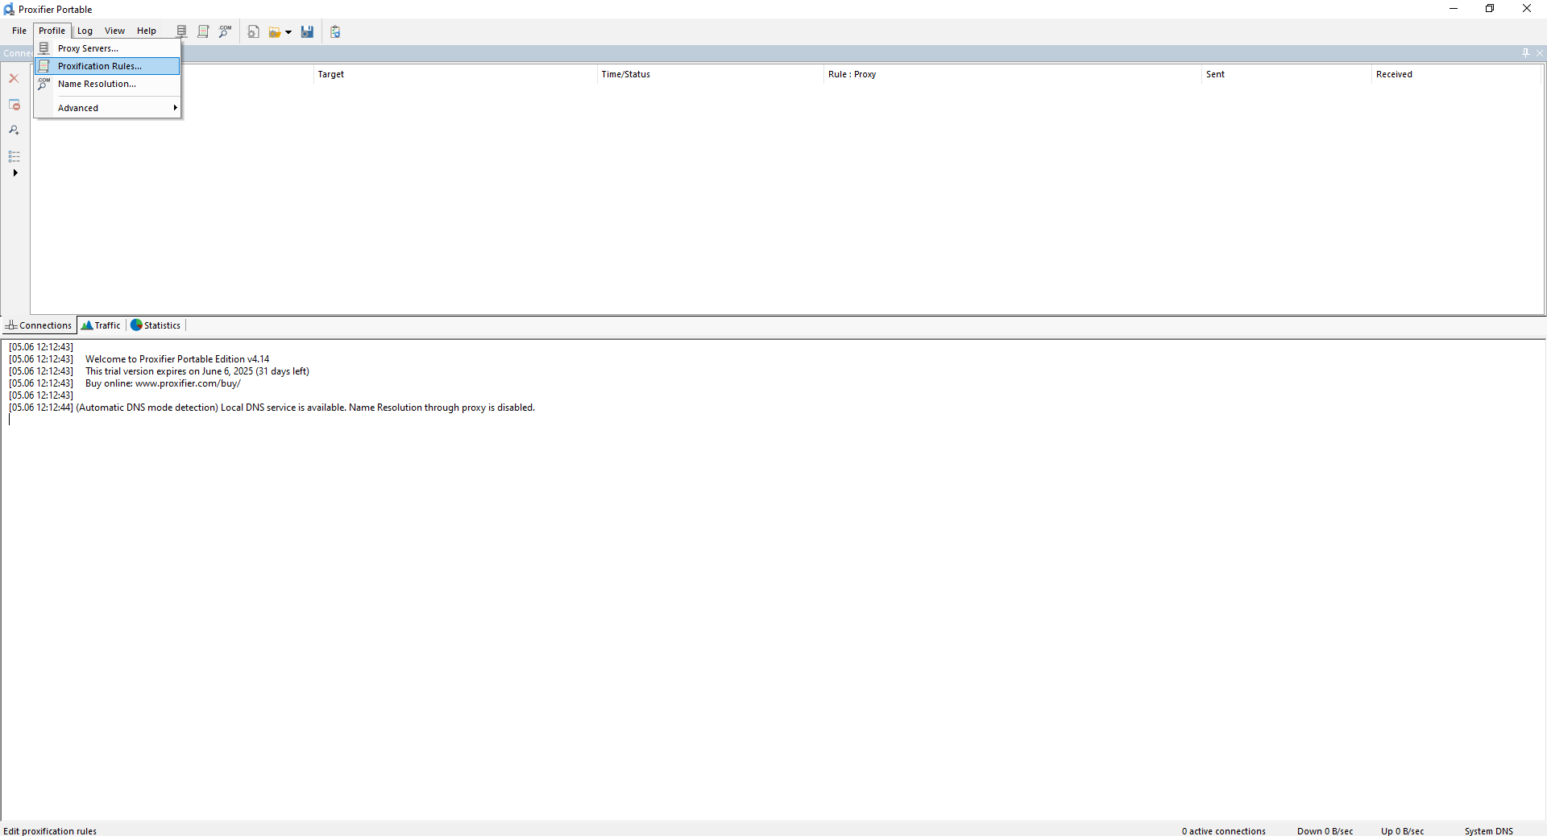Click the Received column header
This screenshot has height=836, width=1547.
1394,74
